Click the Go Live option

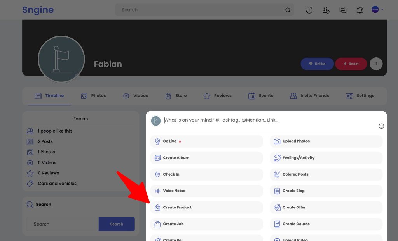tap(207, 141)
